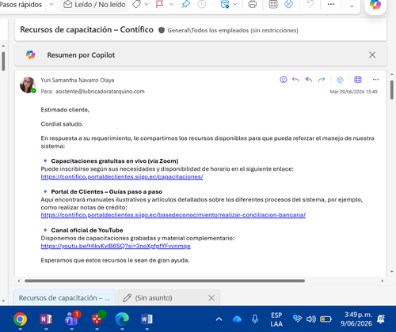Show hidden system tray icons

click(219, 319)
